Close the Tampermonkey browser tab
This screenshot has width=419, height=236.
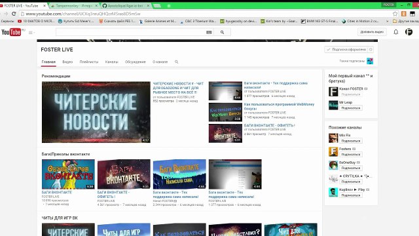pyautogui.click(x=96, y=5)
